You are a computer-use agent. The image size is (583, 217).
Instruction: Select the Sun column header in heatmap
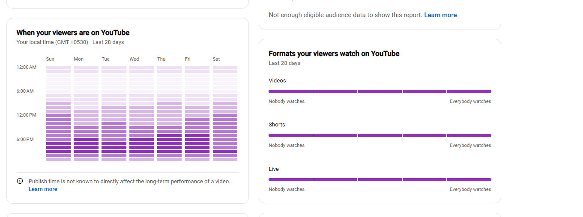50,59
